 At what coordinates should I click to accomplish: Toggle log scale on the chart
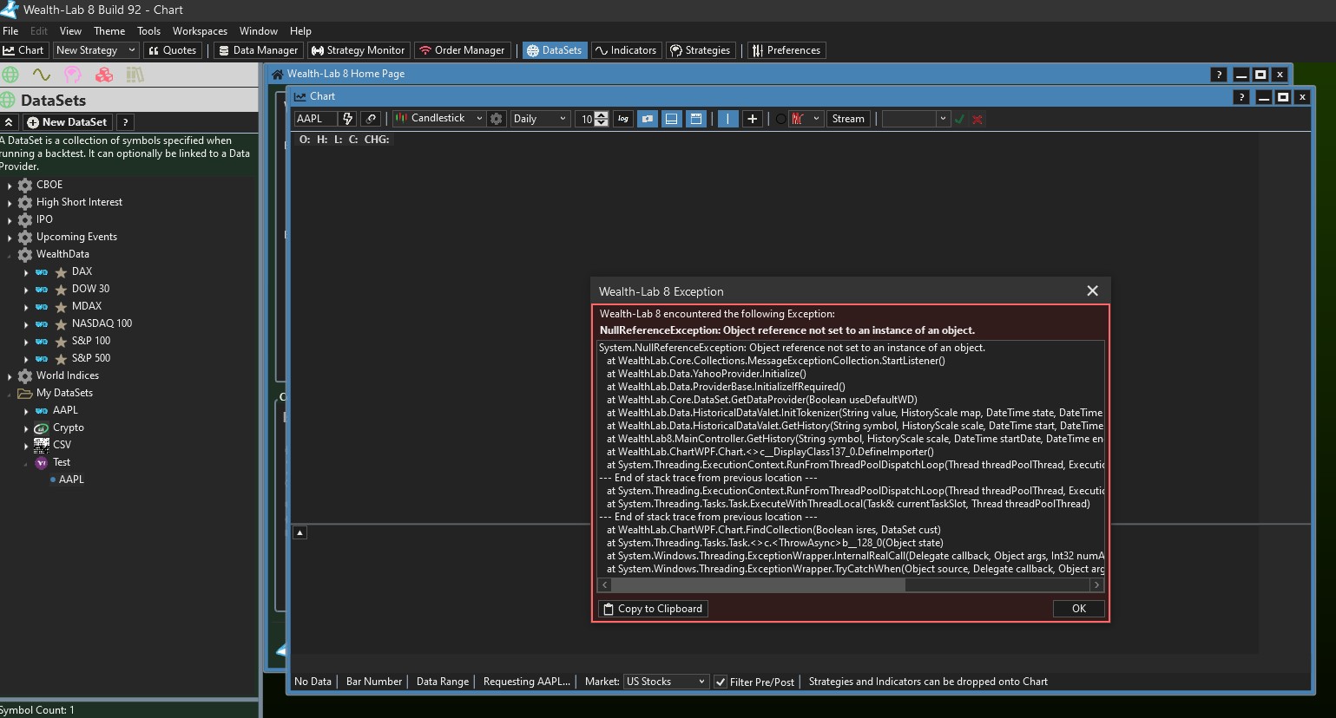623,119
